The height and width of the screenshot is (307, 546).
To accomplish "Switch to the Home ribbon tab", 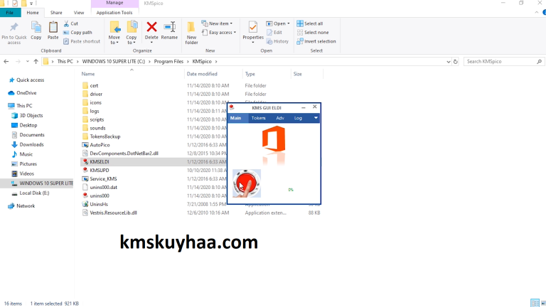I will coord(33,13).
